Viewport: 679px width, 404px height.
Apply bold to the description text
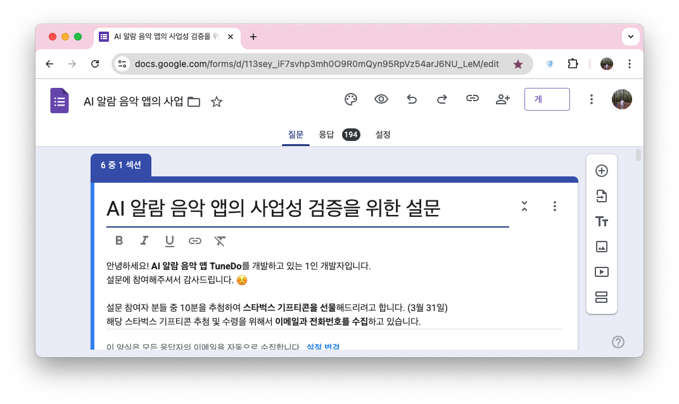(119, 241)
